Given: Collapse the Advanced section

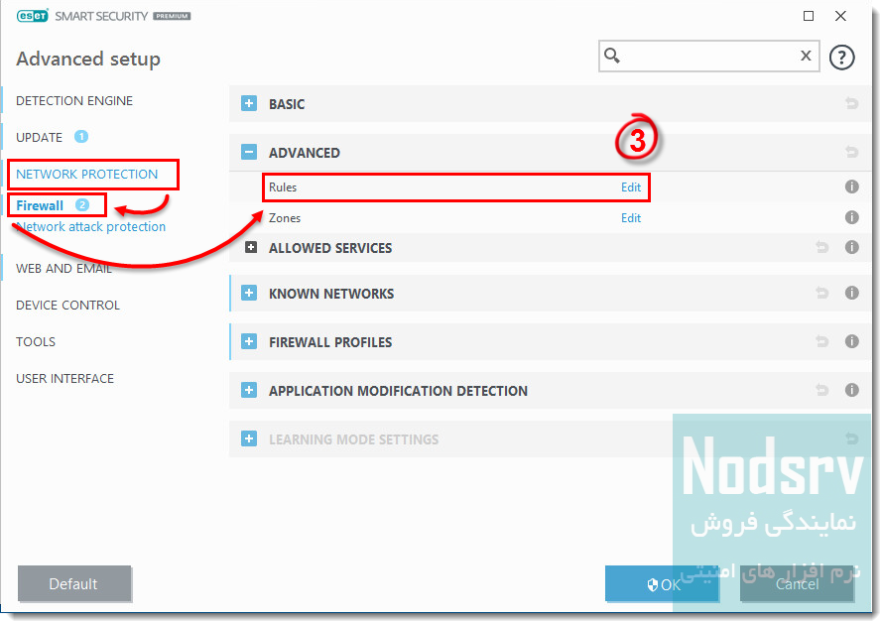Looking at the screenshot, I should point(249,153).
